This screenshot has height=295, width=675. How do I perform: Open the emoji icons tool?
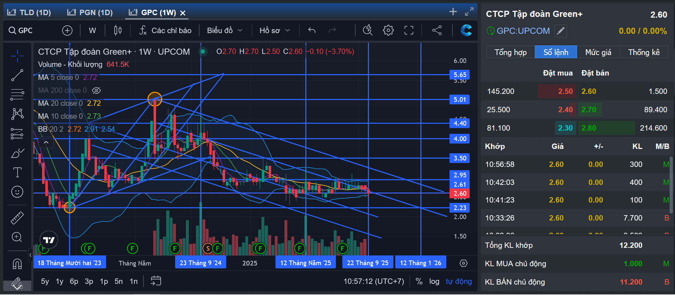(17, 192)
